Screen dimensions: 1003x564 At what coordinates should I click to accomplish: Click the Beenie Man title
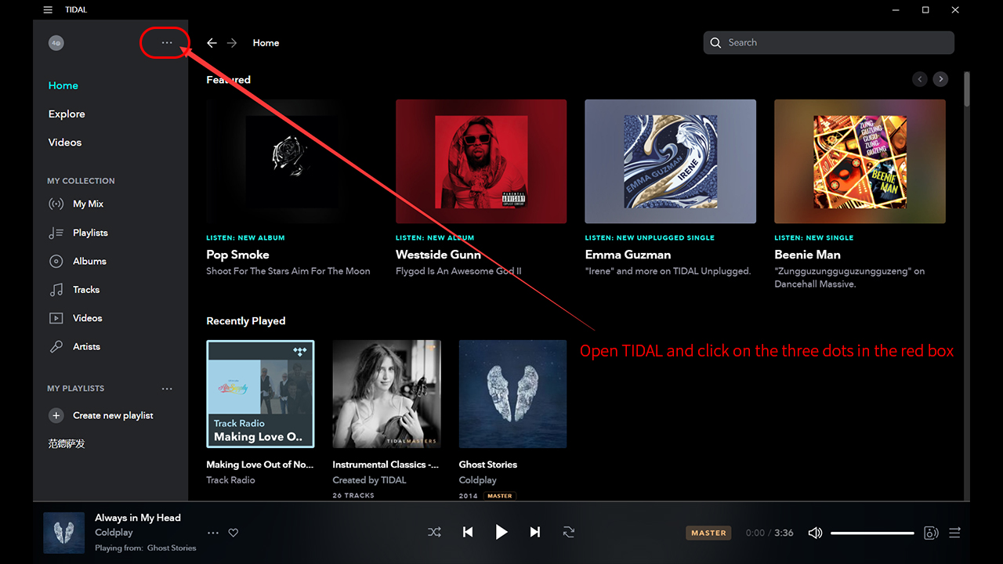point(807,255)
